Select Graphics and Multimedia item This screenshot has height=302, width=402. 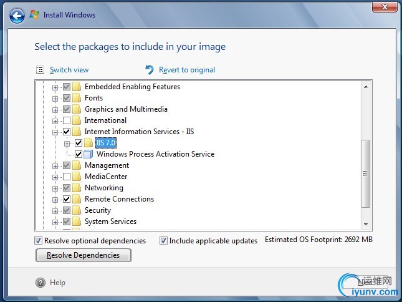[126, 109]
